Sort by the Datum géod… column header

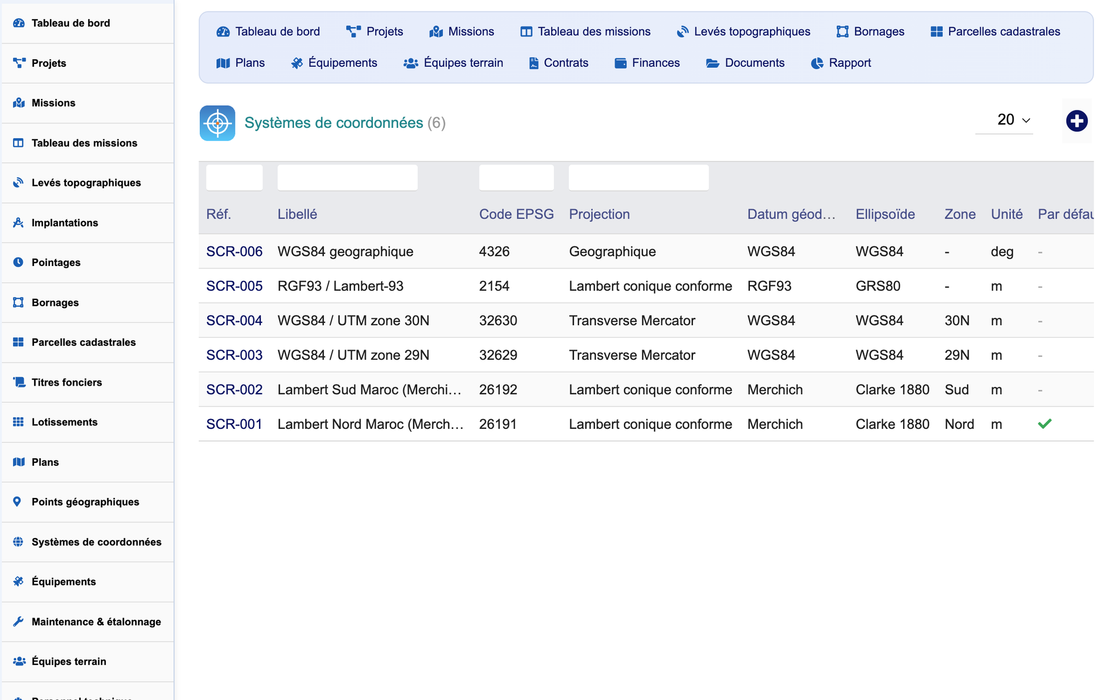(x=791, y=214)
